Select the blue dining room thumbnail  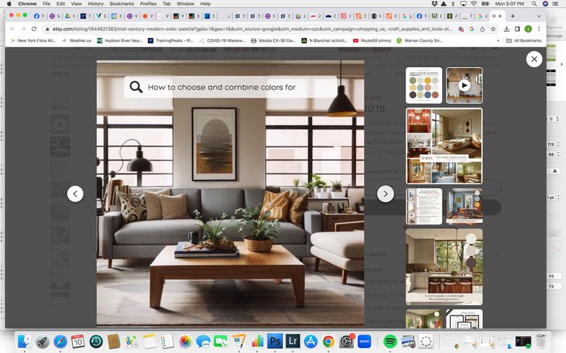click(x=464, y=206)
